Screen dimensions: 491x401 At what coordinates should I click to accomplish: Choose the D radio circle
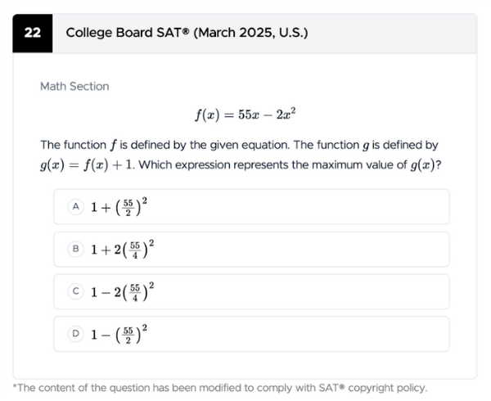[76, 334]
